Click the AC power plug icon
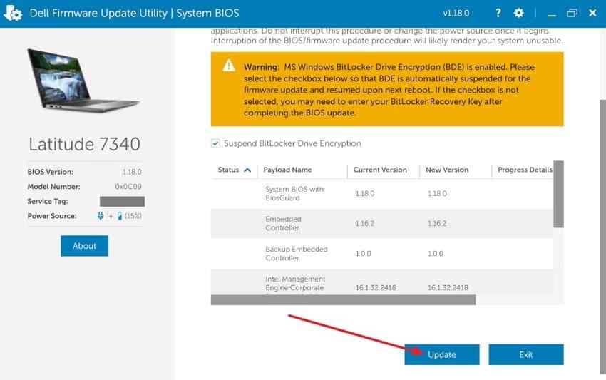The image size is (606, 380). pos(101,216)
